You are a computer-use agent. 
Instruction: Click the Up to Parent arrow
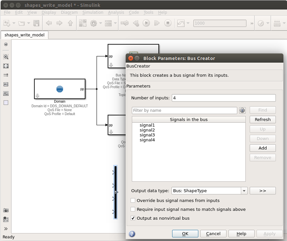(70, 23)
